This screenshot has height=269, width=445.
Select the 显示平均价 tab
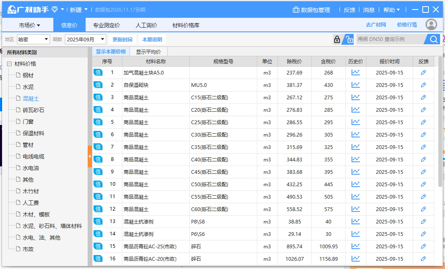148,52
